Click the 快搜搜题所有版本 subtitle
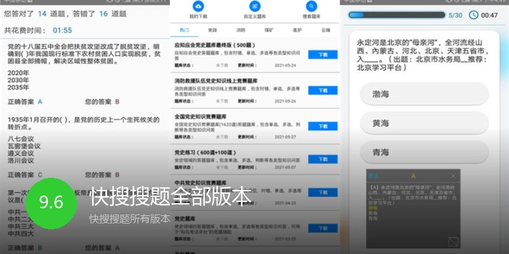 coord(130,219)
